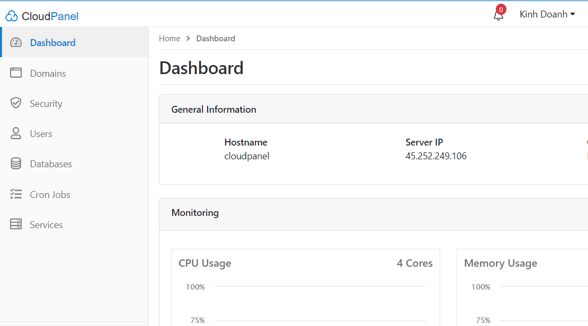Select the Cron Jobs list icon
This screenshot has width=588, height=326.
(x=16, y=194)
